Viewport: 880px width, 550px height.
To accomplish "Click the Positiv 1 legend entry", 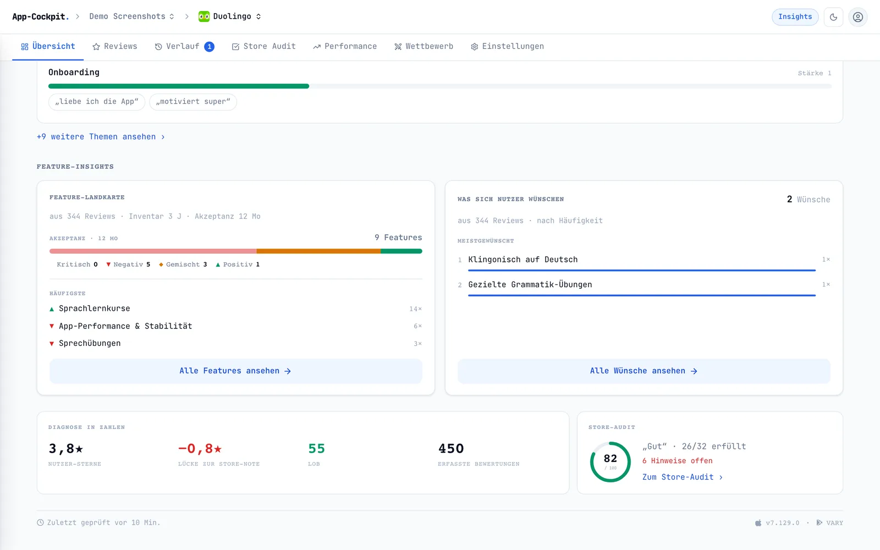I will tap(238, 265).
